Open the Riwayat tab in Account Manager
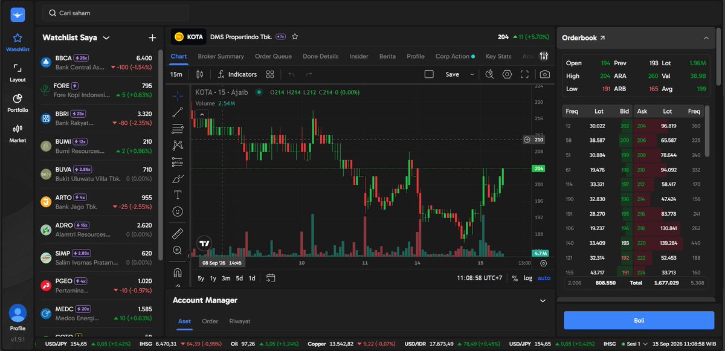The image size is (725, 351). point(240,321)
